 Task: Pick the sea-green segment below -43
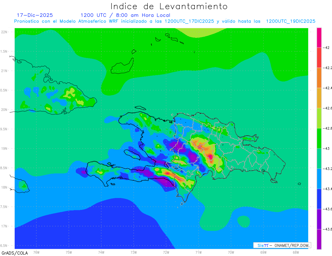[319, 158]
